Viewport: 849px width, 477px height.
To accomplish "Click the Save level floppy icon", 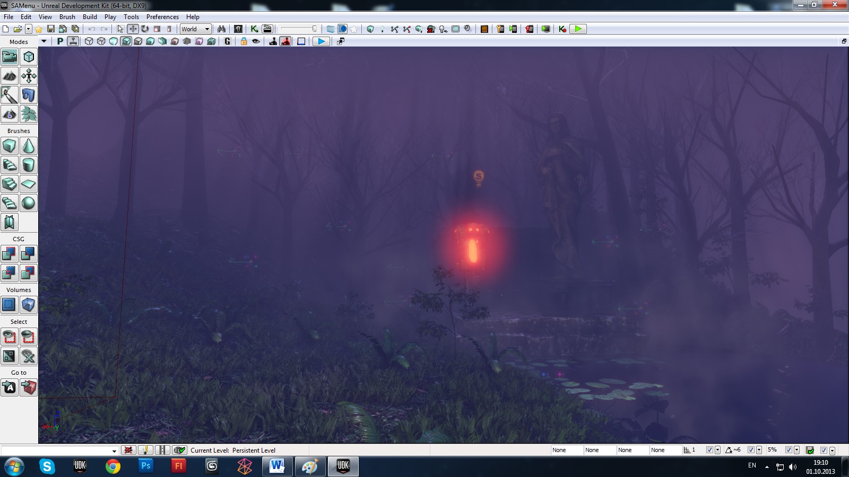I will tap(51, 29).
